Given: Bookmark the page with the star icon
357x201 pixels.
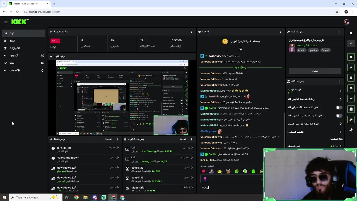Looking at the screenshot, I should (x=337, y=12).
